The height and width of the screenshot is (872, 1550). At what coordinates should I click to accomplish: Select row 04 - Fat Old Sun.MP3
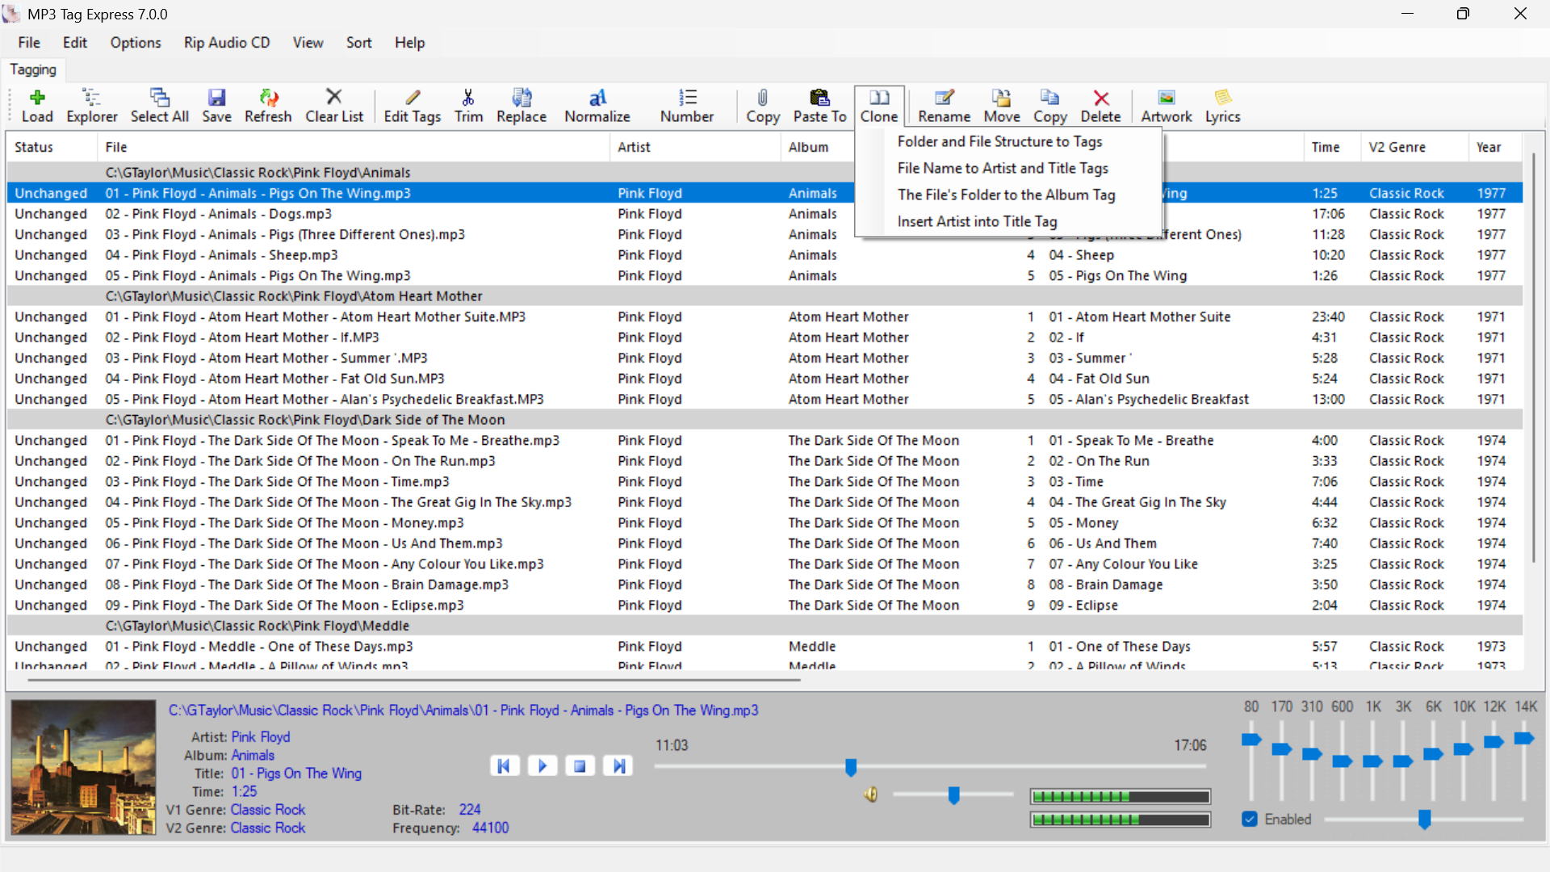pos(765,379)
